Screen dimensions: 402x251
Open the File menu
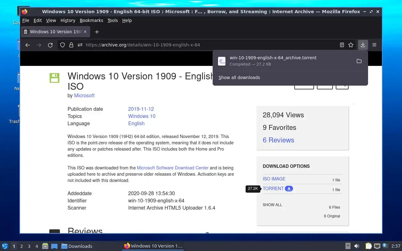(x=26, y=20)
